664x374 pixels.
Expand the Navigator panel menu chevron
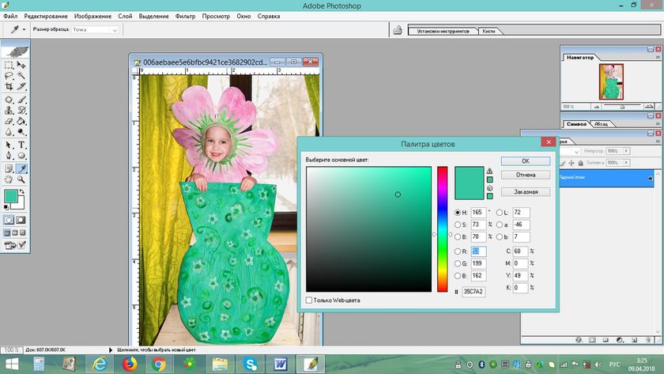658,57
